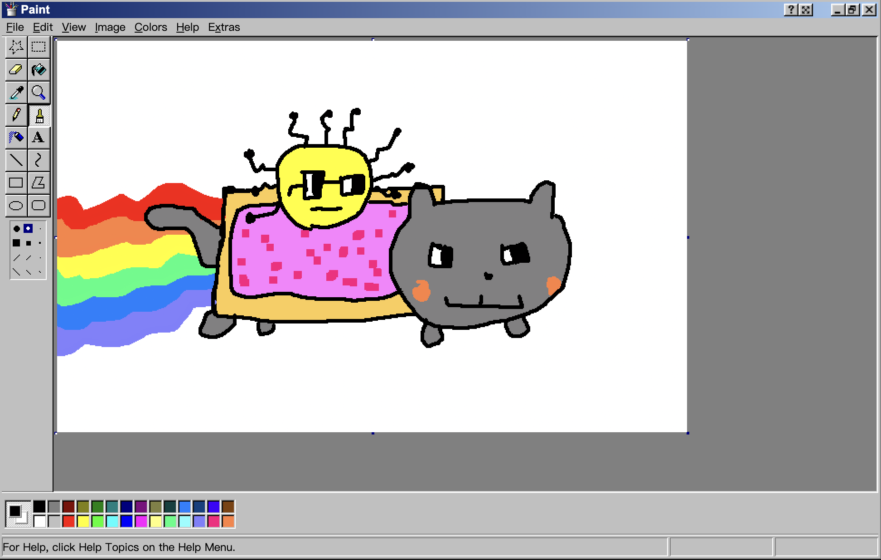Click the question mark help button in title bar

click(x=791, y=10)
